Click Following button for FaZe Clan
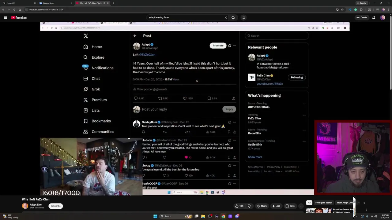Screen dimensions: 392x220 [296, 77]
